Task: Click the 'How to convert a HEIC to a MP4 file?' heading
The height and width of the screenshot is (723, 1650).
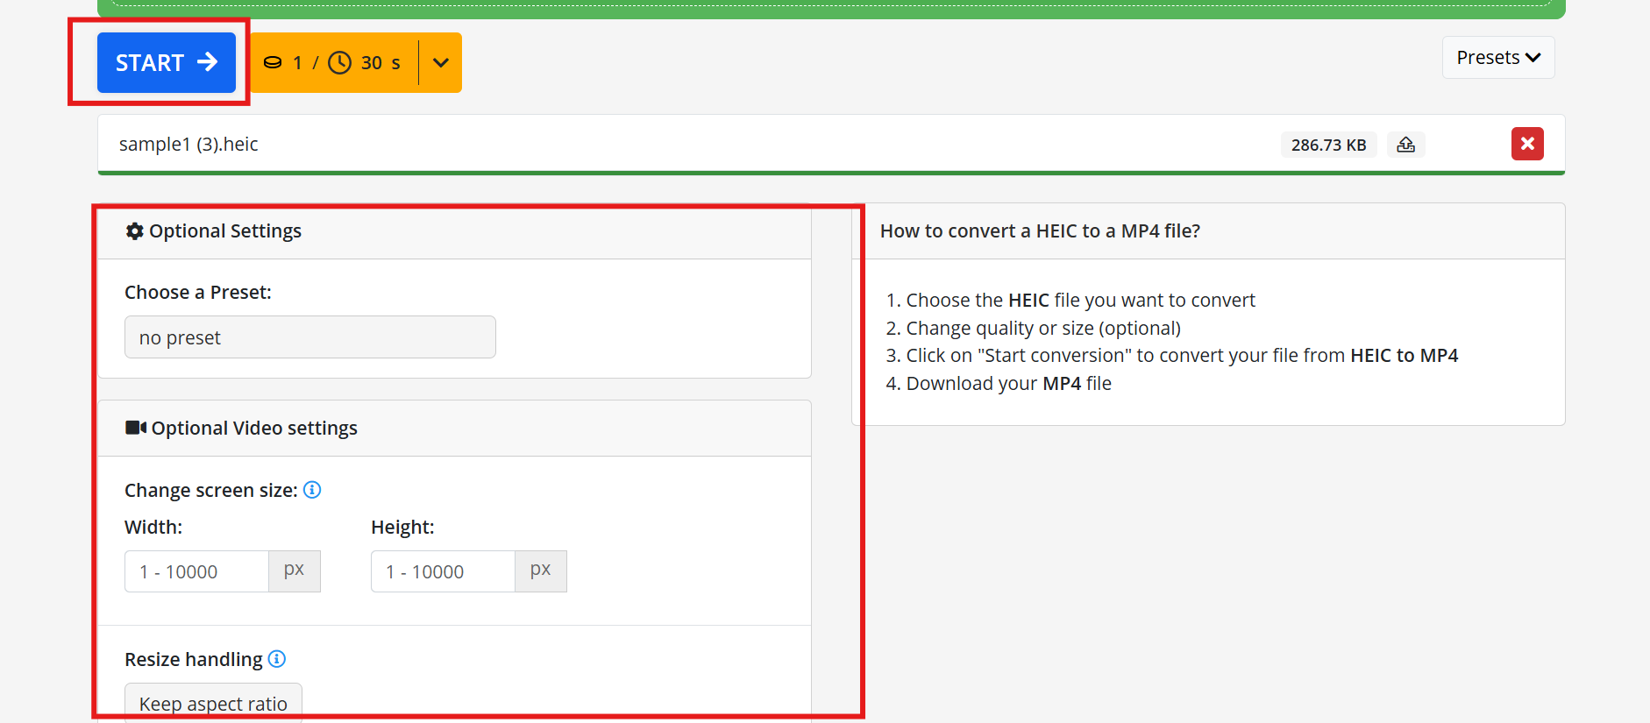Action: click(x=1040, y=230)
